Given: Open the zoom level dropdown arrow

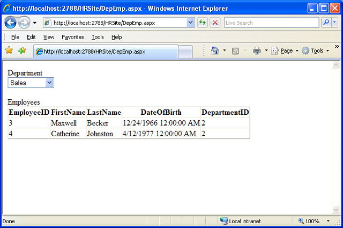Looking at the screenshot, I should 328,221.
